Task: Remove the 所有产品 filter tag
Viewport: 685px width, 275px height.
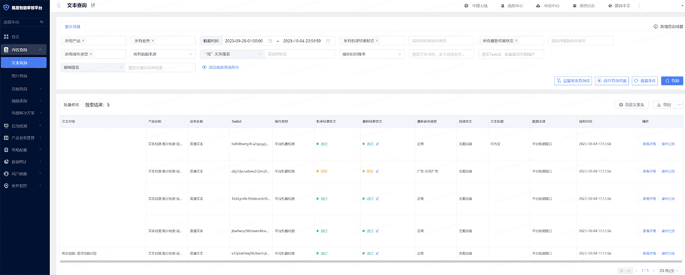Action: tap(83, 40)
